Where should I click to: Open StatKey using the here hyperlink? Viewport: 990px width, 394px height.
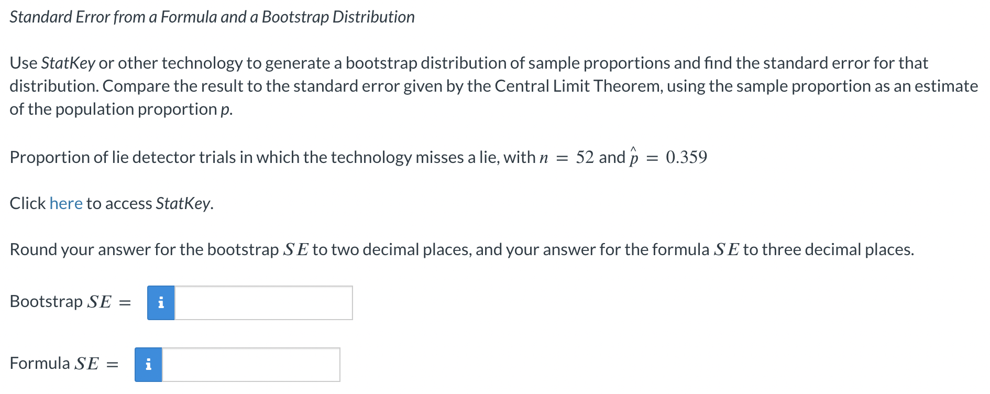pos(66,203)
